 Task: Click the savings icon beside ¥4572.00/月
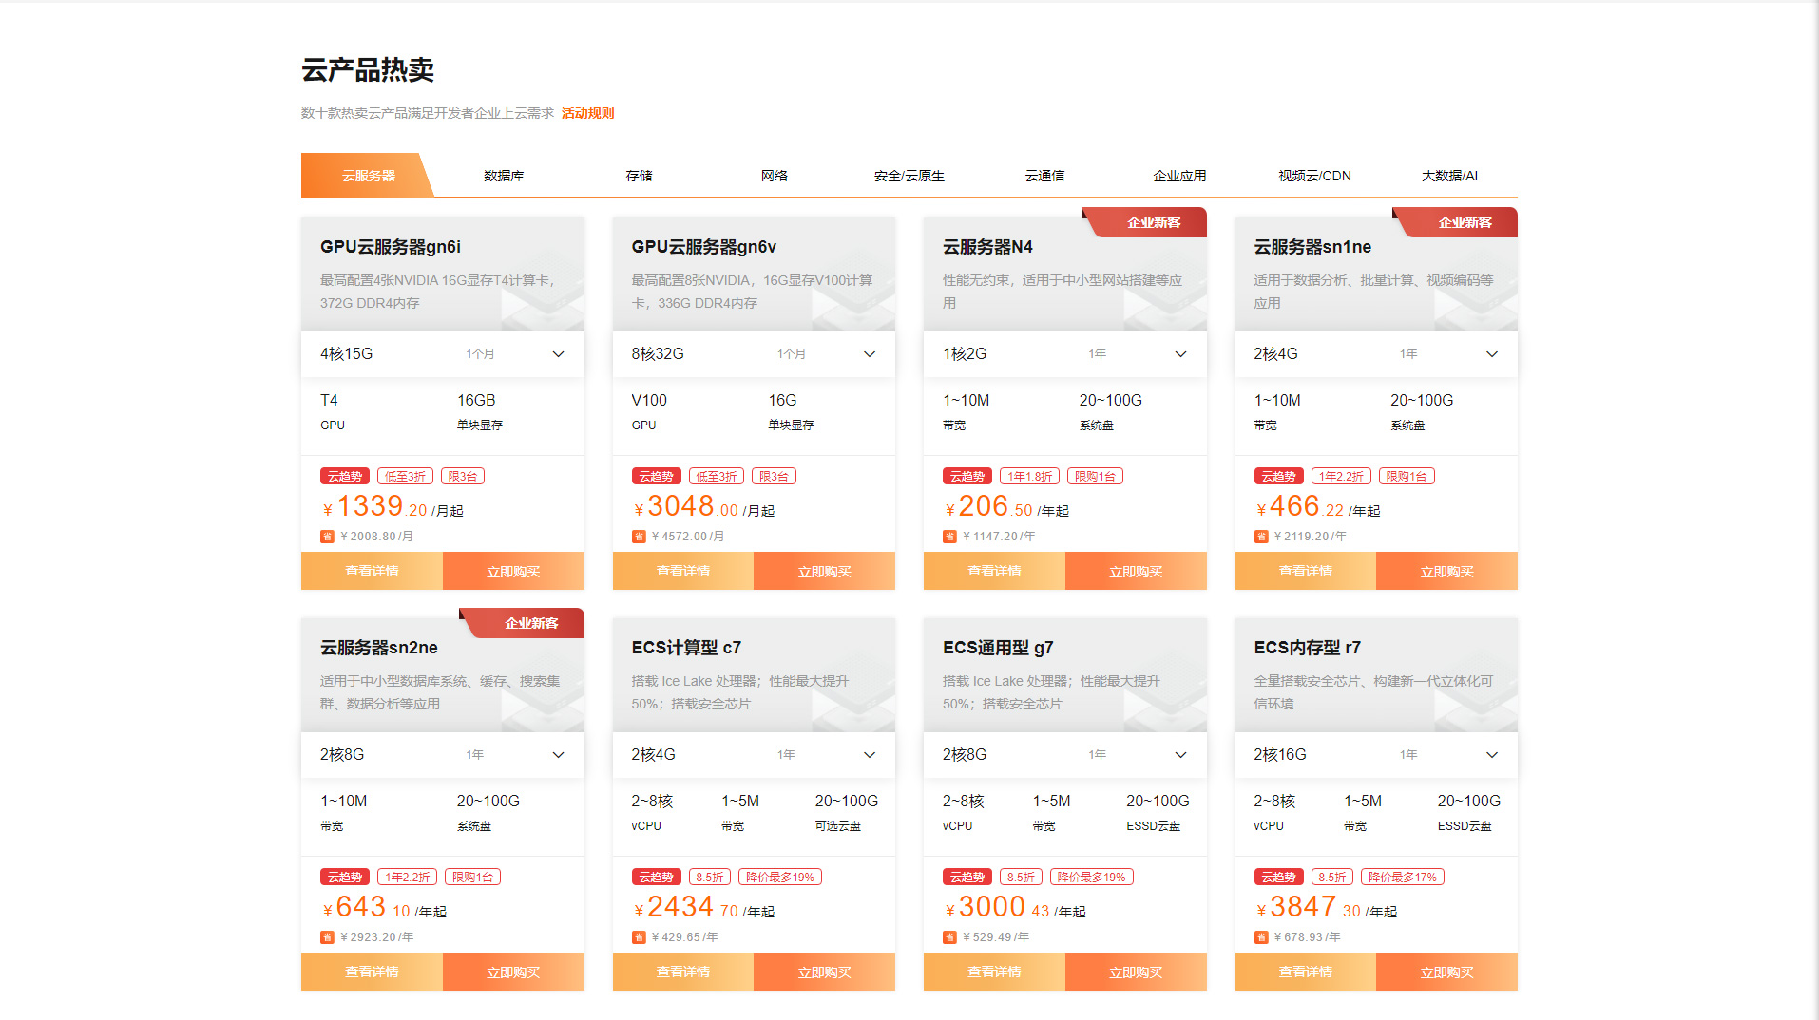click(639, 537)
